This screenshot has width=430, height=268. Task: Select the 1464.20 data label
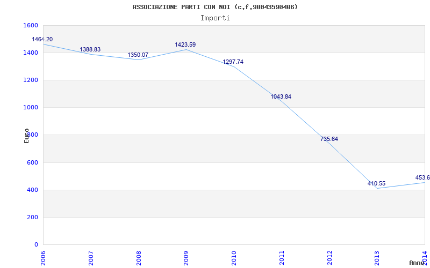[42, 40]
